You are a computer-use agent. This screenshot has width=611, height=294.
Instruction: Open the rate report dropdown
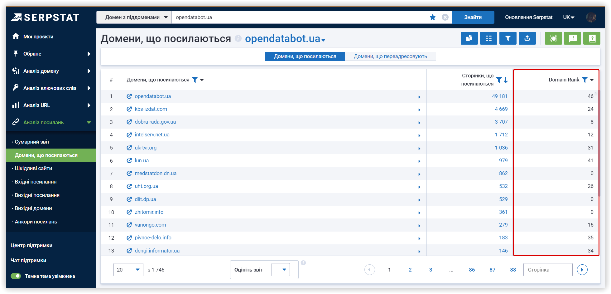pos(281,270)
